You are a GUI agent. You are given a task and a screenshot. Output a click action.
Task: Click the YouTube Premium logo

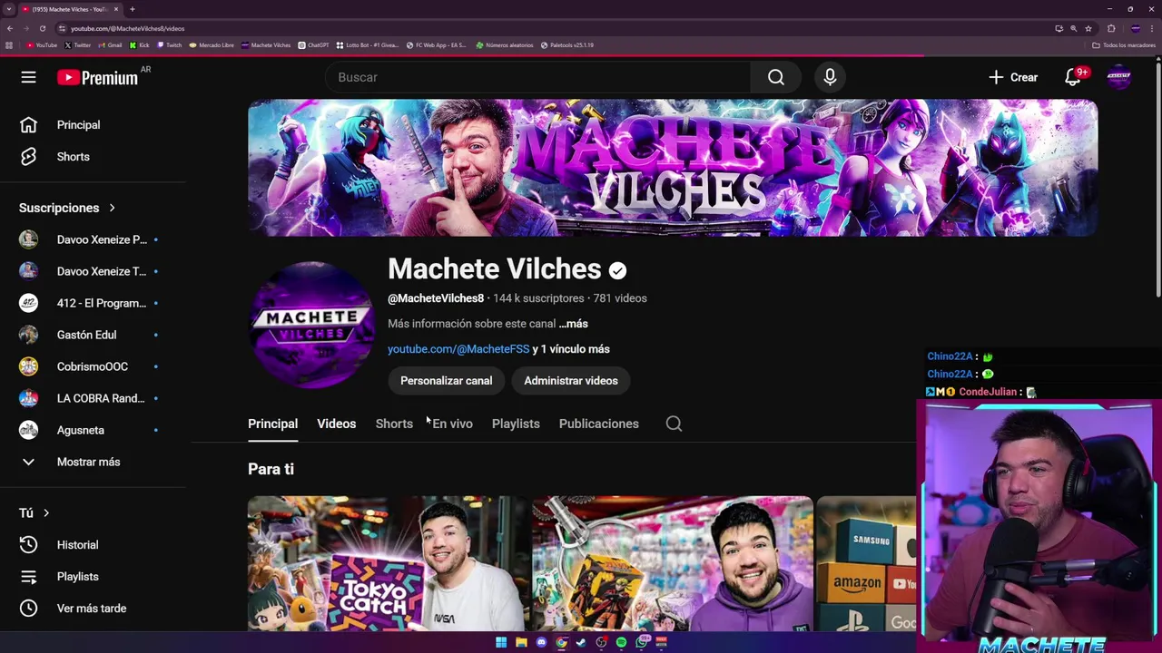click(97, 78)
